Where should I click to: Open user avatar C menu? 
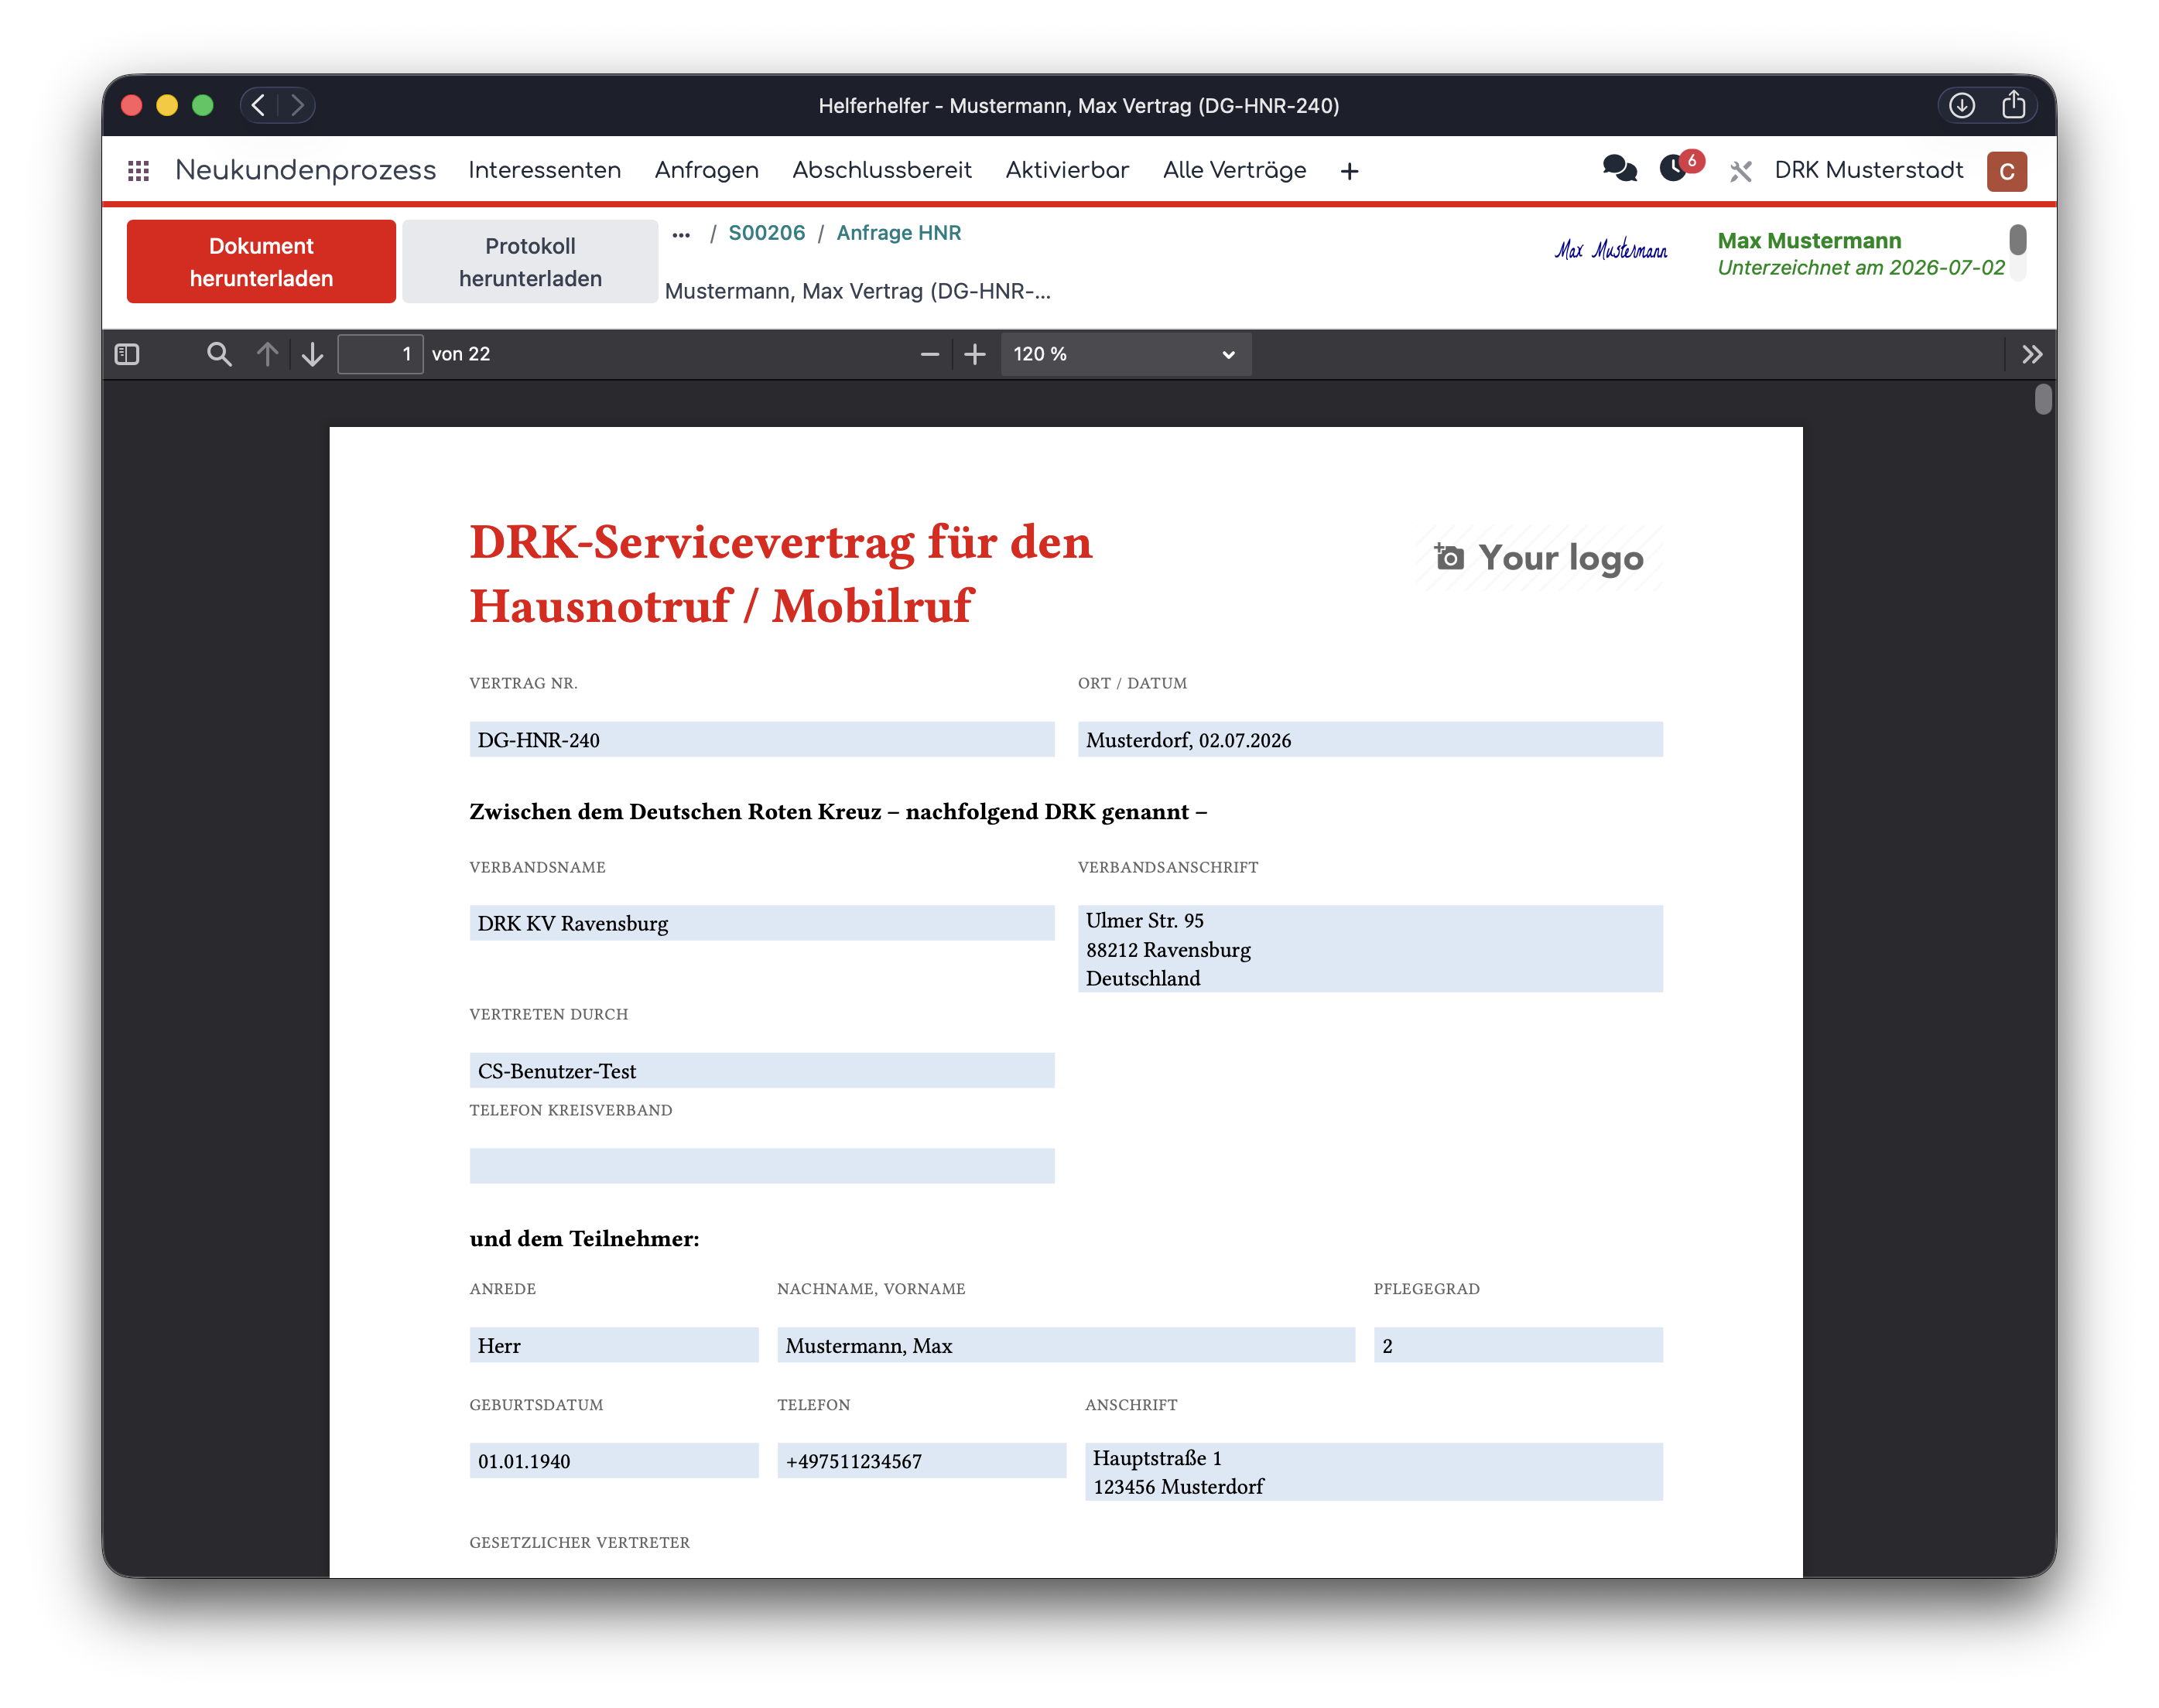2006,171
